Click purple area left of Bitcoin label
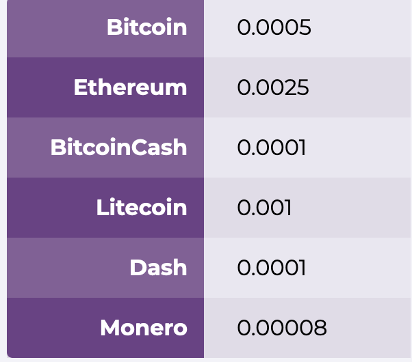412x362 pixels. tap(55, 27)
